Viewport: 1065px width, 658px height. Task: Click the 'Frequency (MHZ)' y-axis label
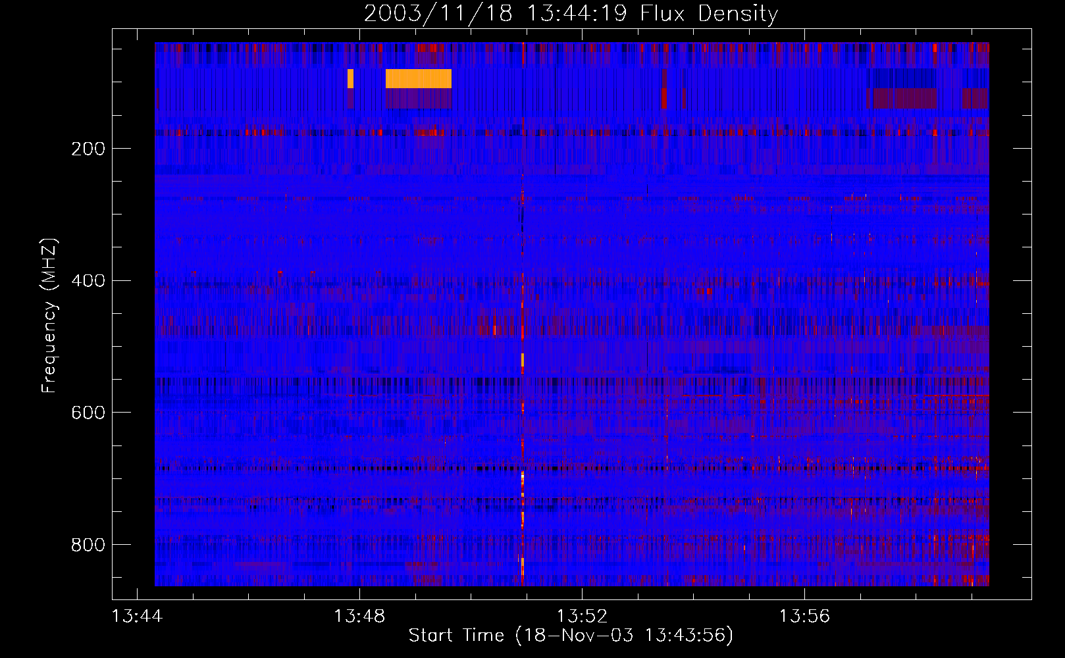[x=49, y=315]
